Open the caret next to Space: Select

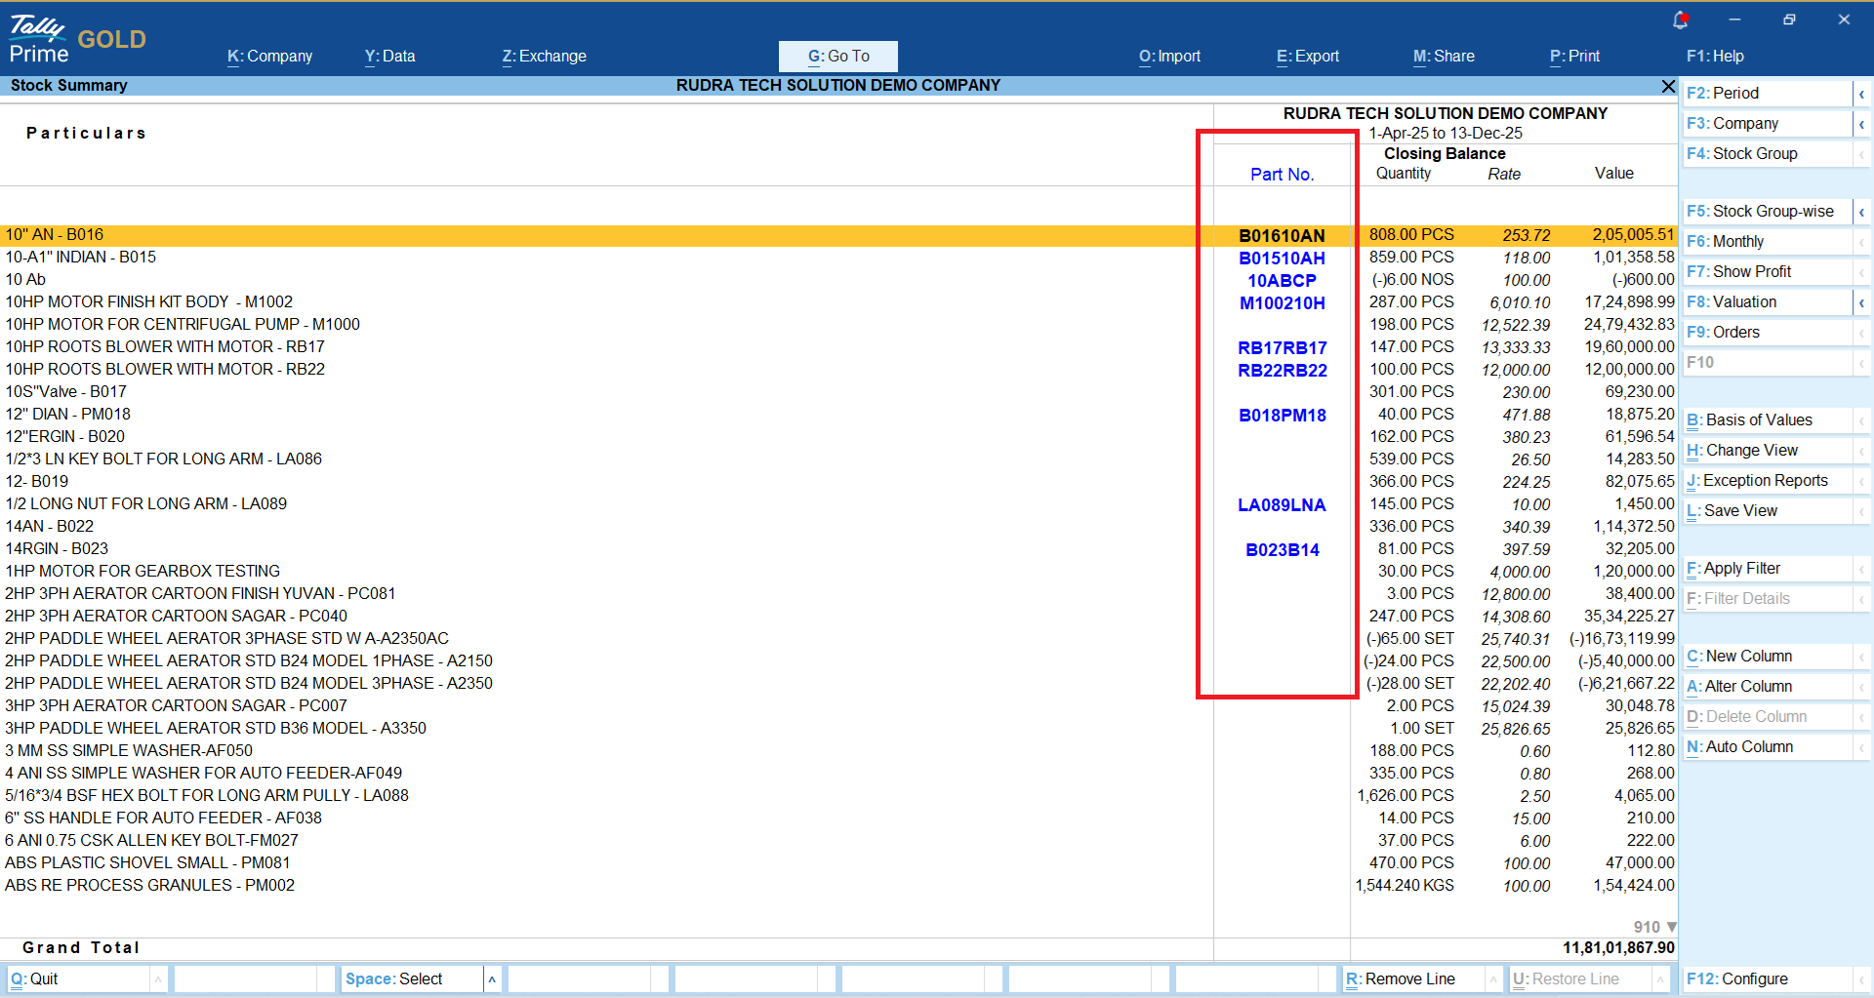point(492,979)
